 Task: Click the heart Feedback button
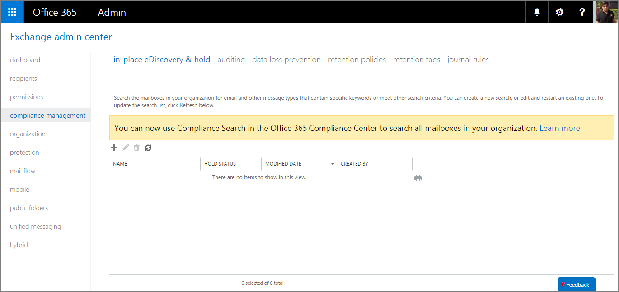(x=576, y=284)
